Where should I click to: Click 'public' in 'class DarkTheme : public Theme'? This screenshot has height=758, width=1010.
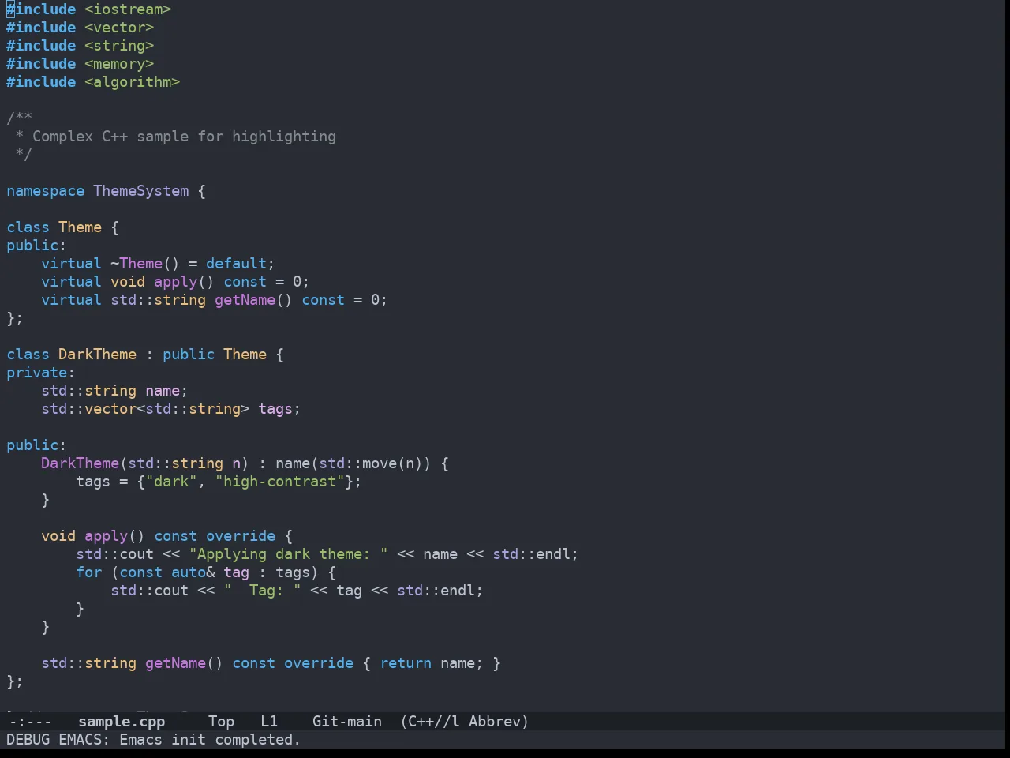tap(189, 355)
